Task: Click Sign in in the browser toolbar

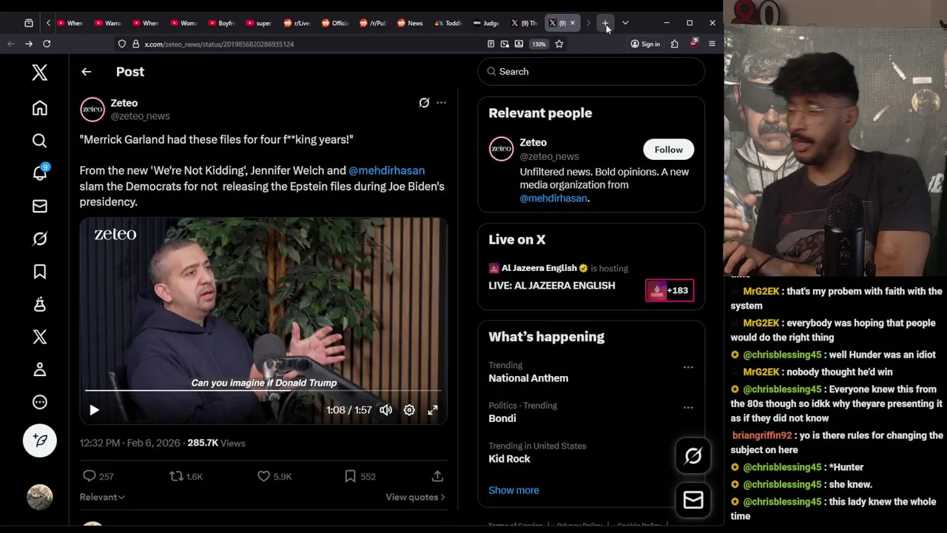Action: click(x=645, y=44)
